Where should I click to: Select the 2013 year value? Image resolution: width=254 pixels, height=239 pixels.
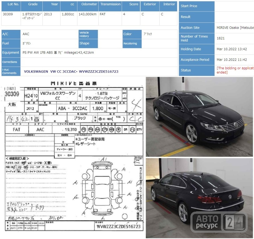[48, 14]
